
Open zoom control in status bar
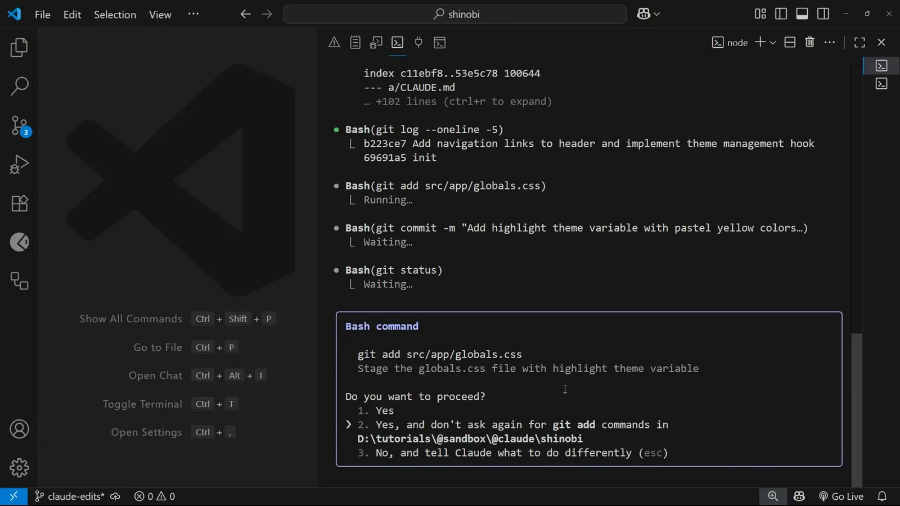click(773, 496)
